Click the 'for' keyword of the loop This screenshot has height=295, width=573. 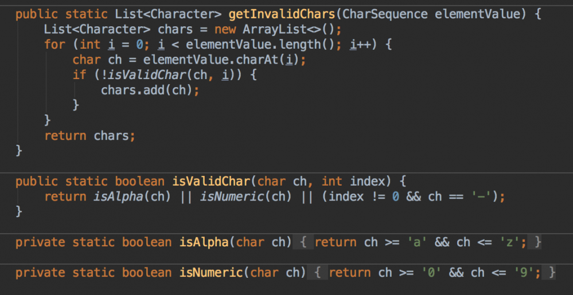(x=54, y=44)
